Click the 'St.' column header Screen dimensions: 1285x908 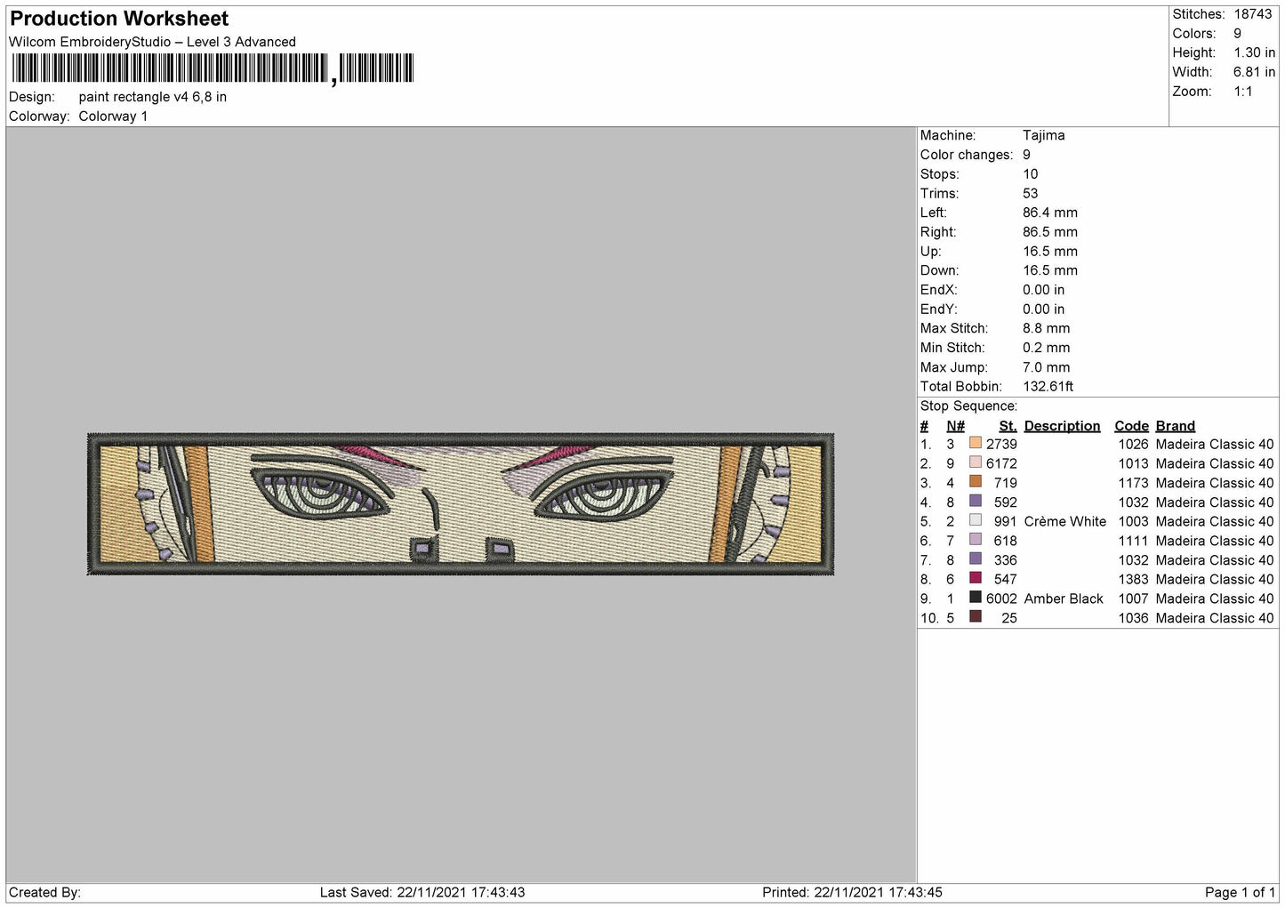point(1008,426)
